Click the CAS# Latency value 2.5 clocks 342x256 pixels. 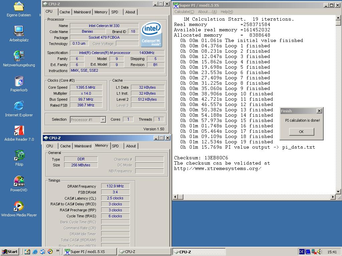pyautogui.click(x=115, y=198)
